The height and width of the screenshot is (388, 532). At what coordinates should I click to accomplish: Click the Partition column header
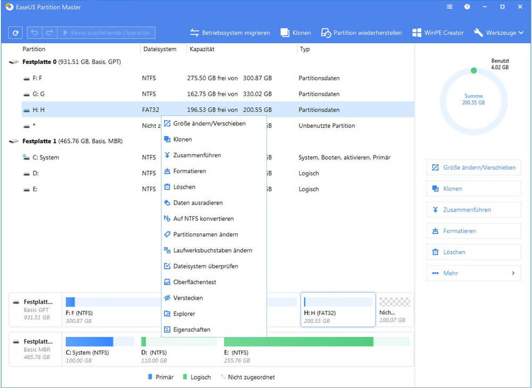pos(34,49)
